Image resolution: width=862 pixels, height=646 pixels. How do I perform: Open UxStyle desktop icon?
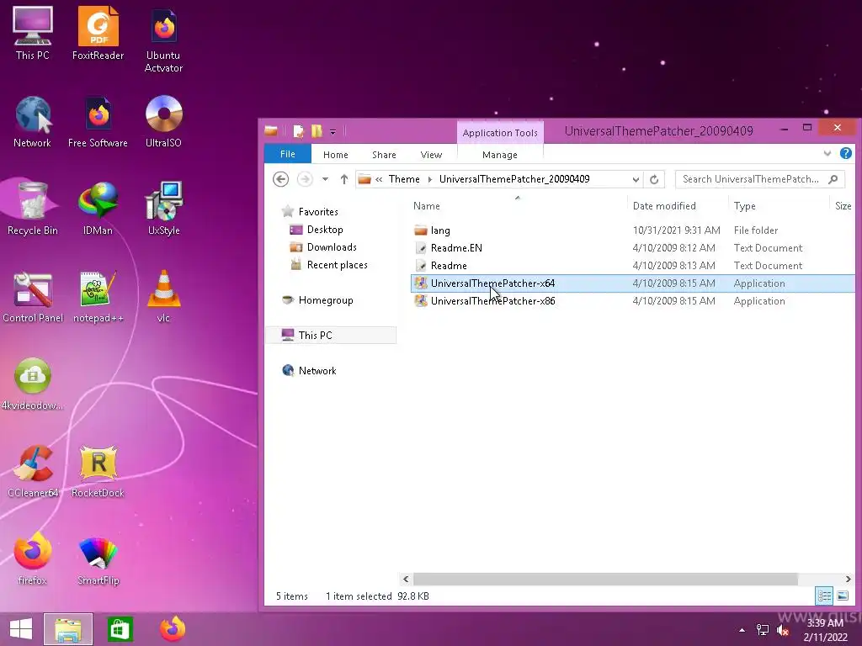(163, 209)
